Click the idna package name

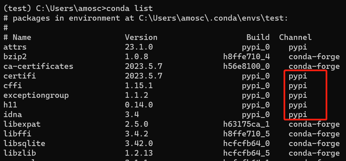[12, 115]
